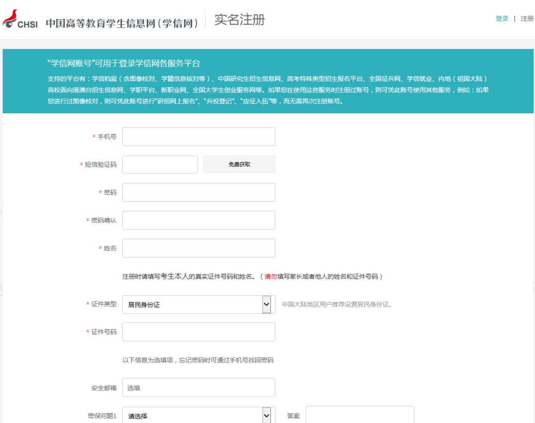Click the 证件号码 ID number field
Viewport: 535px width, 423px height.
tap(199, 331)
